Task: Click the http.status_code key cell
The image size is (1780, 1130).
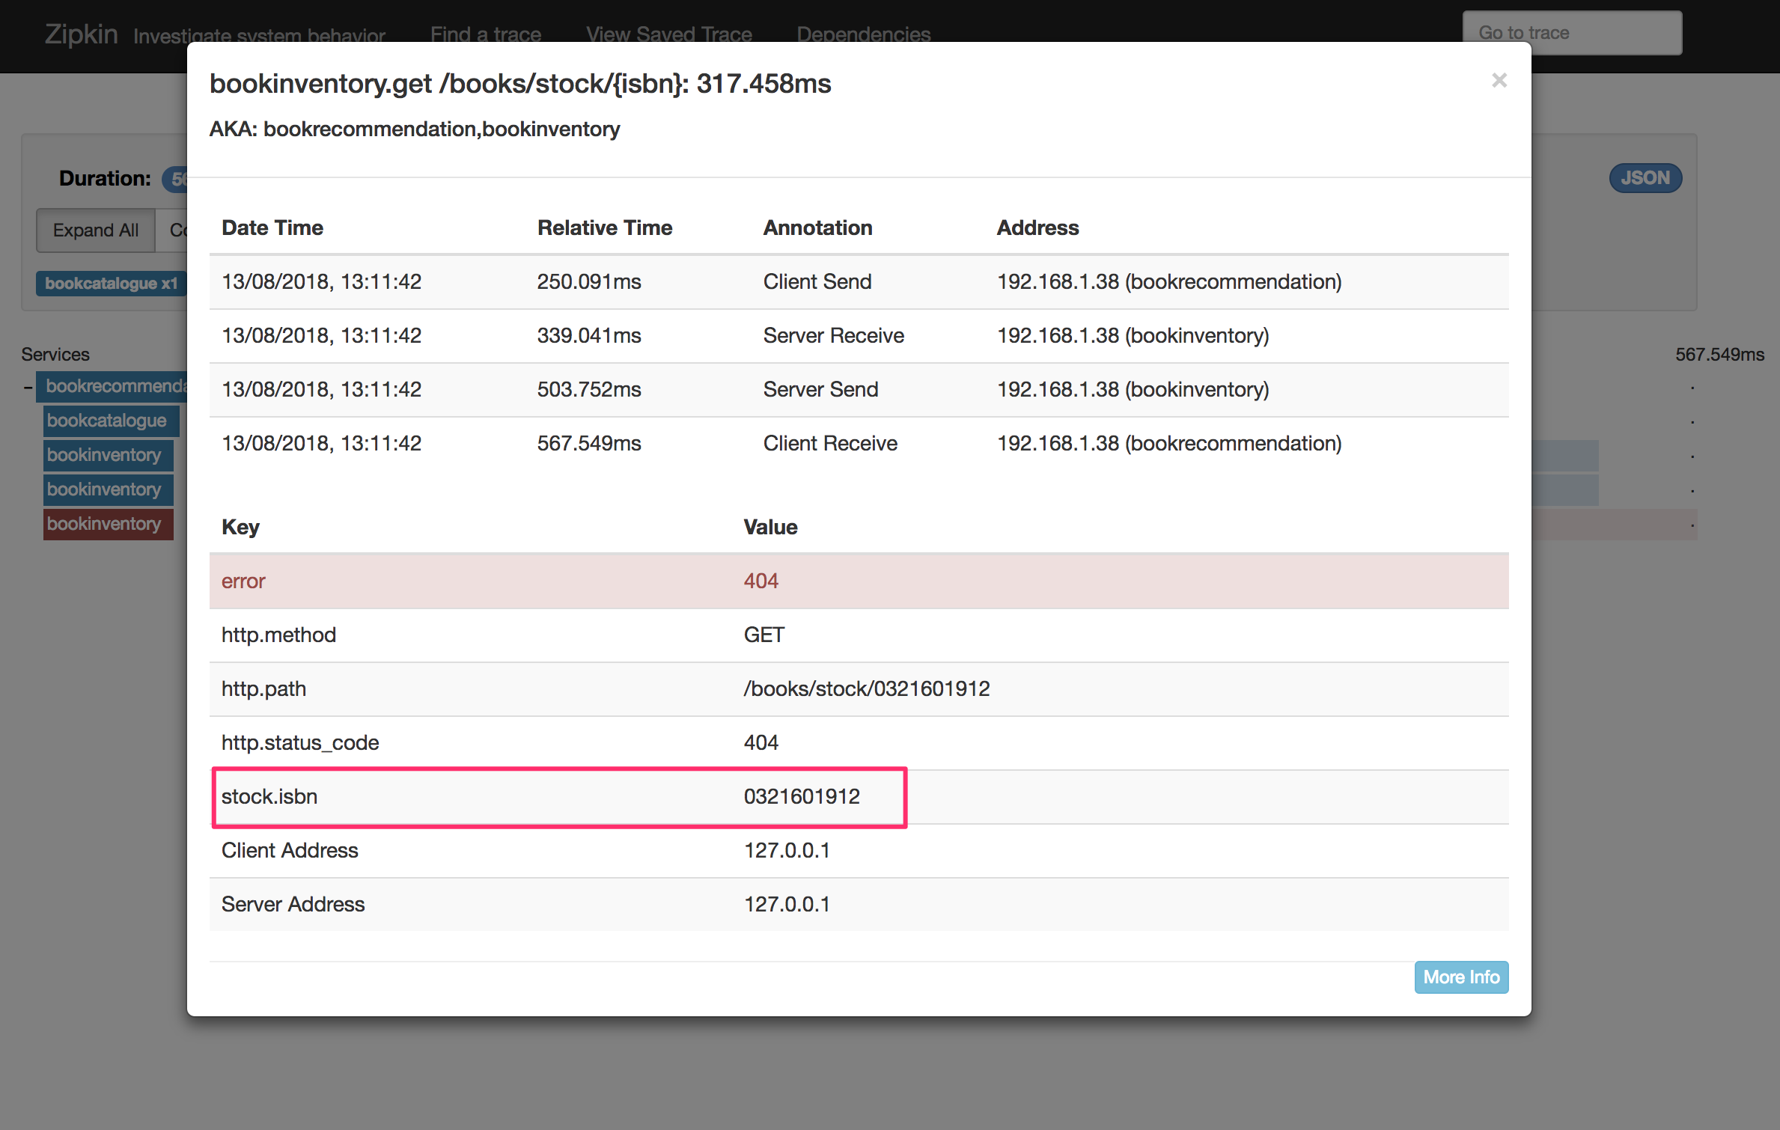Action: [300, 743]
